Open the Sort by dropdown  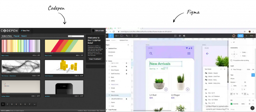coord(154,69)
